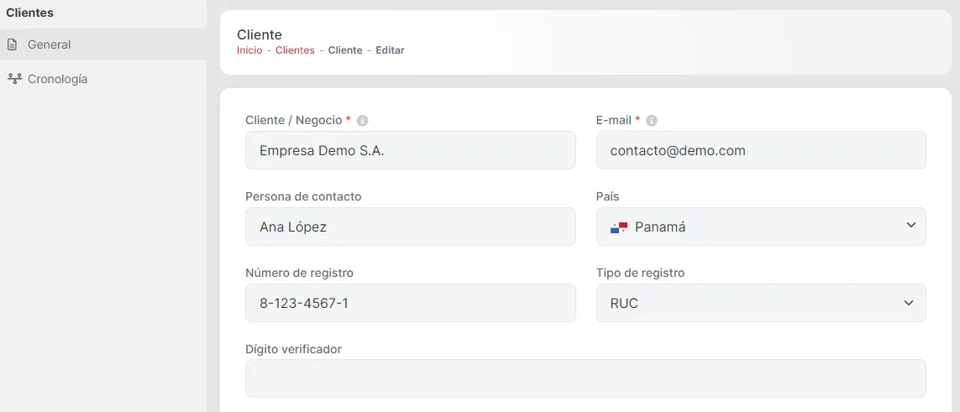This screenshot has width=960, height=412.
Task: Open the País dropdown
Action: [760, 227]
